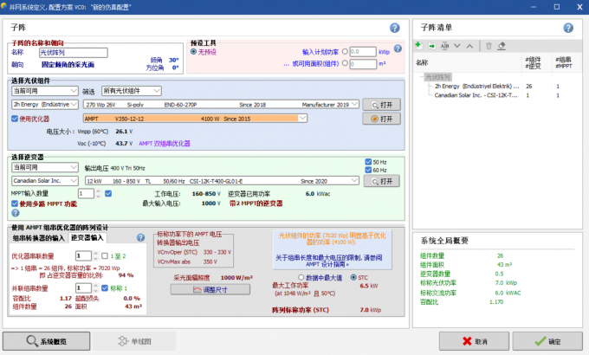
Task: Click the #组串 #MPPT column header
Action: coord(564,62)
